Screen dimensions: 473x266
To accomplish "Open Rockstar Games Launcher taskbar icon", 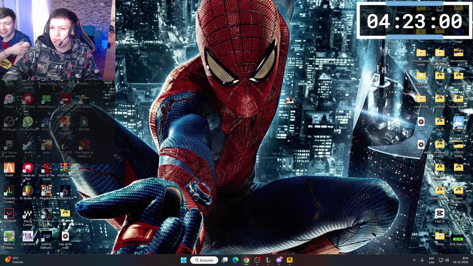I will [290, 260].
